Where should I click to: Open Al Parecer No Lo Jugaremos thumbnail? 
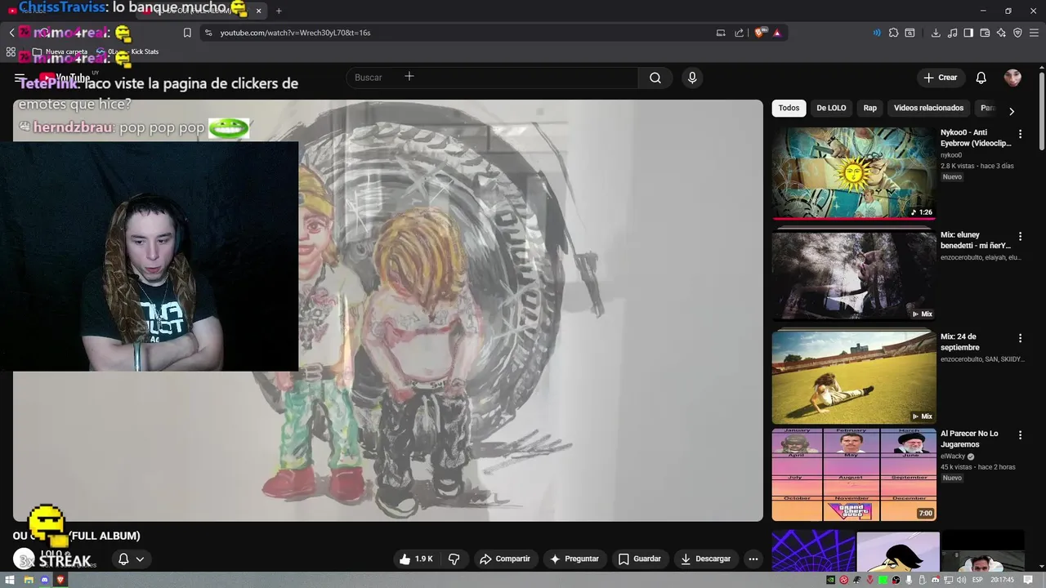pyautogui.click(x=854, y=474)
